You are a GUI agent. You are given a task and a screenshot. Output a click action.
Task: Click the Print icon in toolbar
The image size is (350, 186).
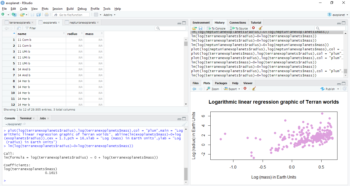click(47, 15)
